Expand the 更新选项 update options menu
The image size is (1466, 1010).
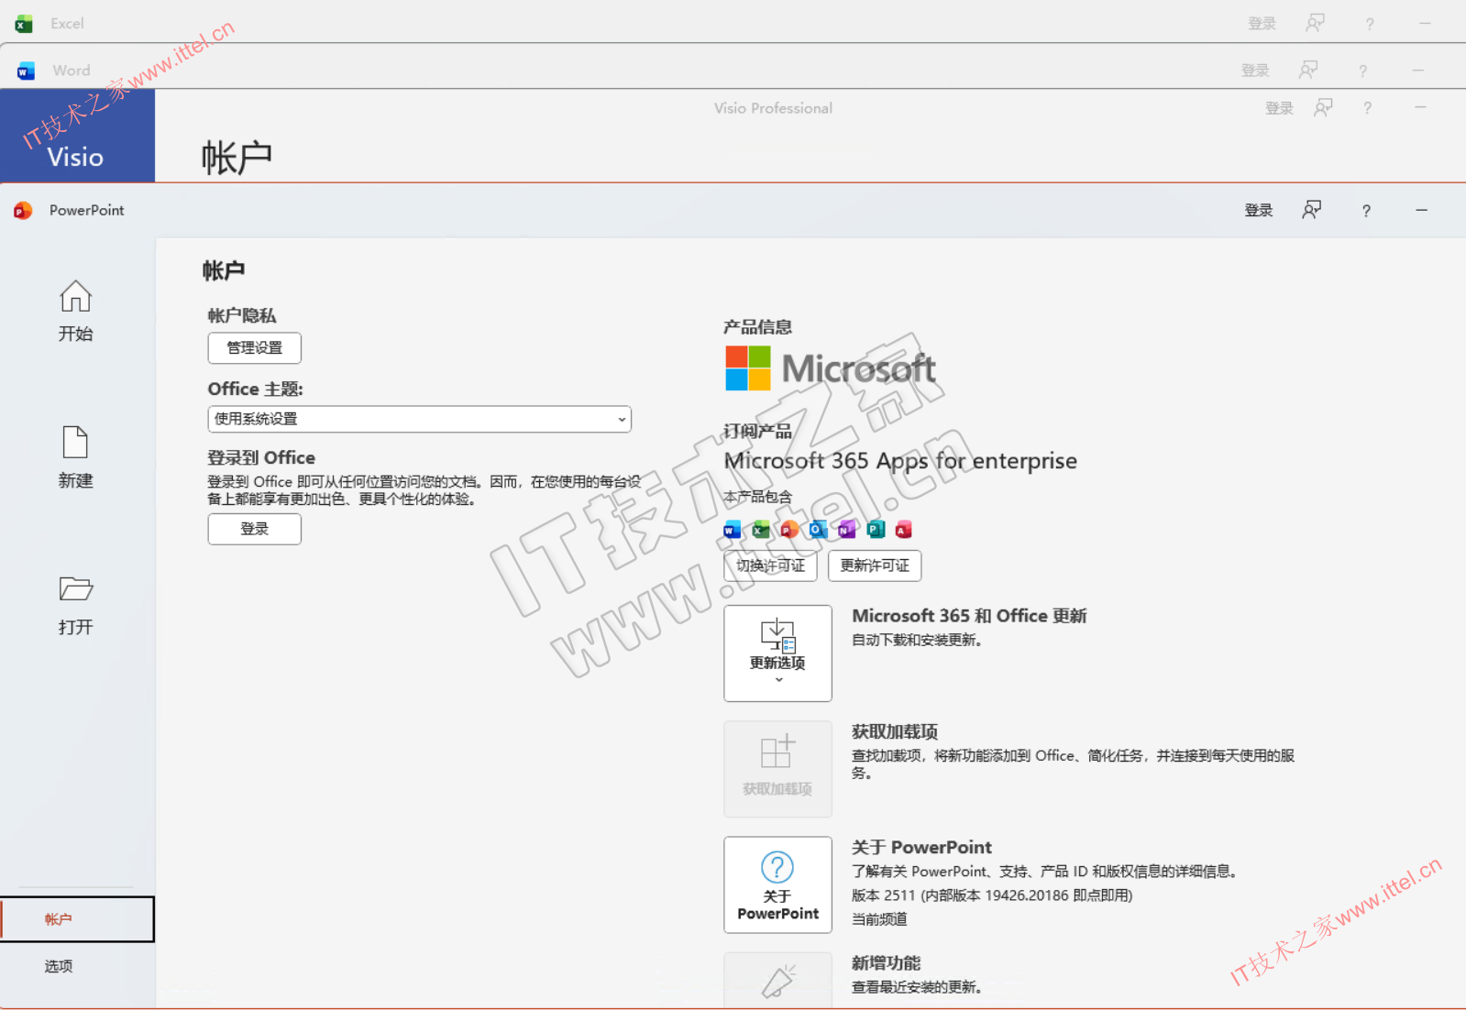pos(777,653)
